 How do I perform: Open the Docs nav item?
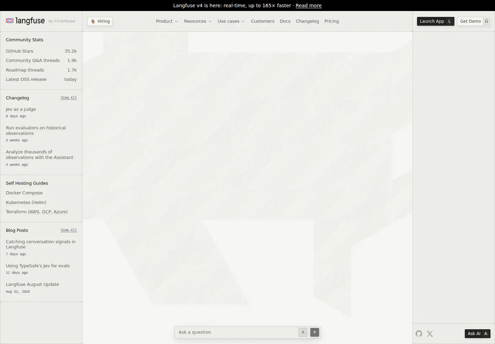(x=285, y=21)
